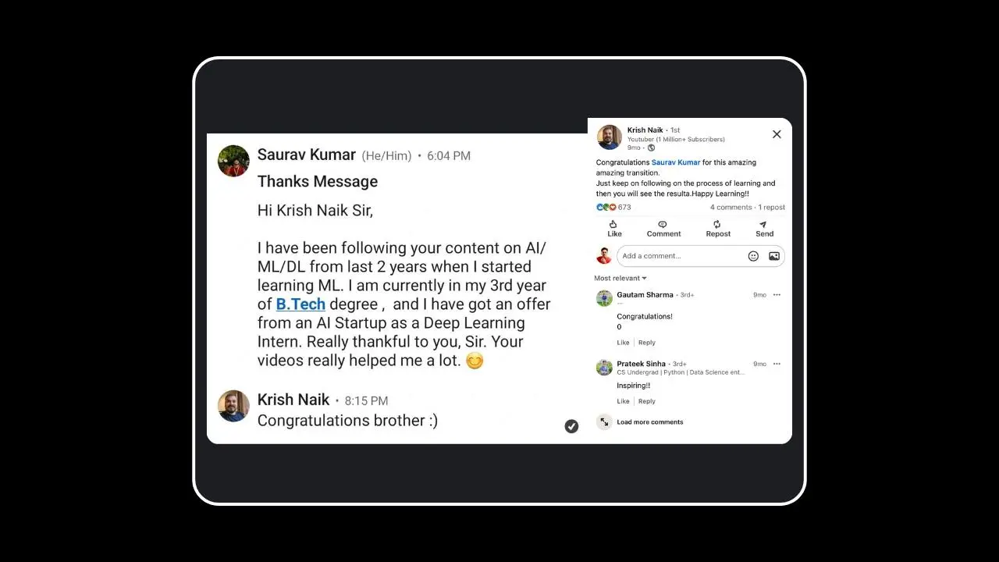Viewport: 999px width, 562px height.
Task: Click the Load more comments expand icon
Action: (x=604, y=421)
